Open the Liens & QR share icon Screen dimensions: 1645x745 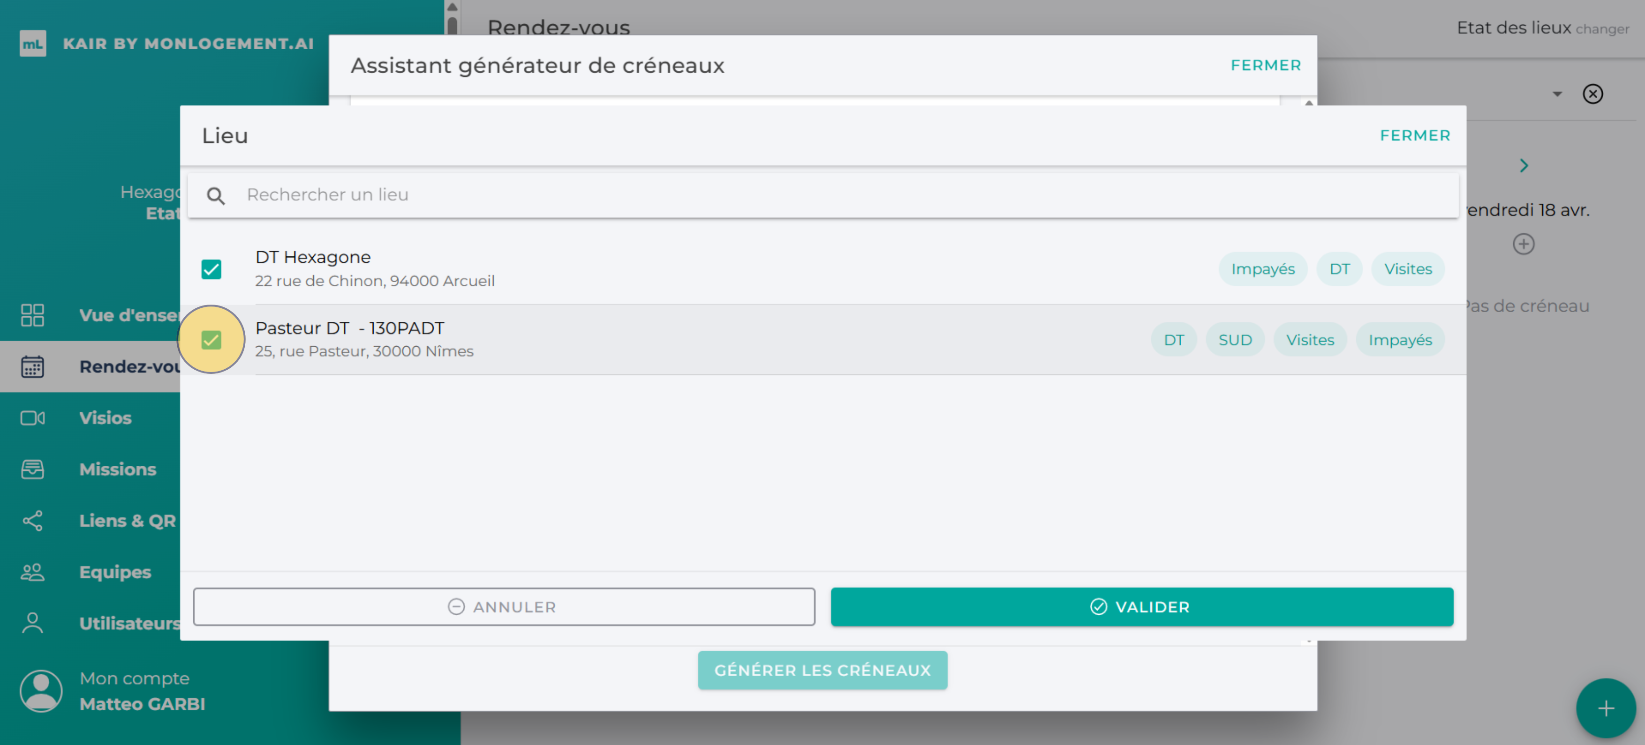[x=32, y=521]
